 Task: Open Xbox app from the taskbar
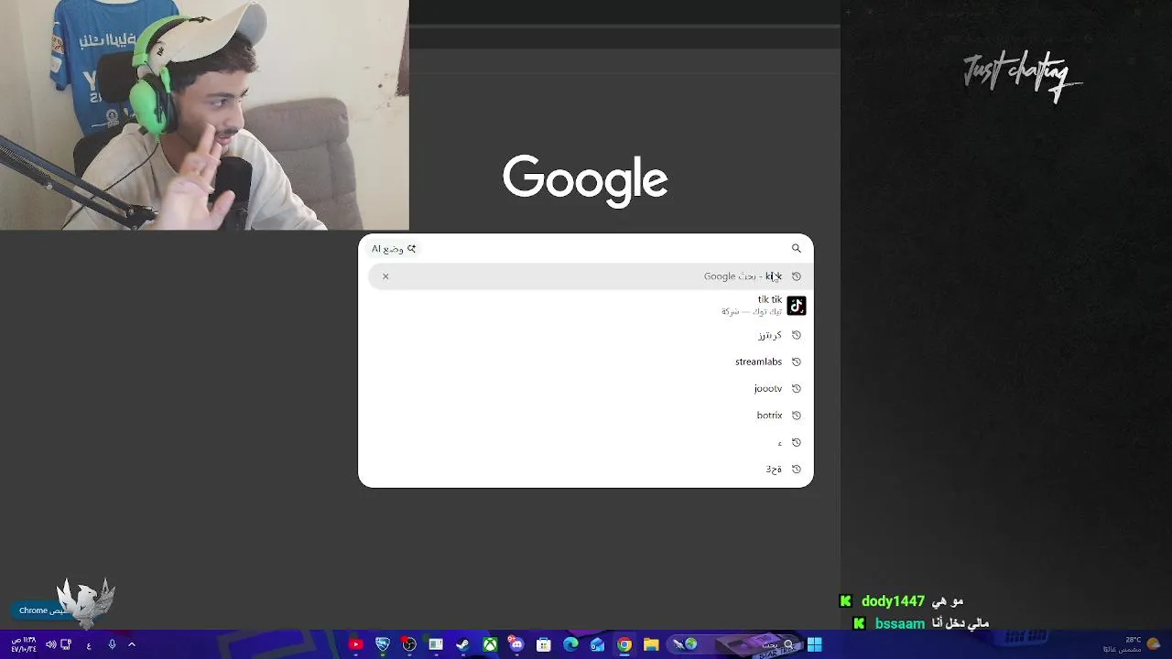pyautogui.click(x=490, y=644)
